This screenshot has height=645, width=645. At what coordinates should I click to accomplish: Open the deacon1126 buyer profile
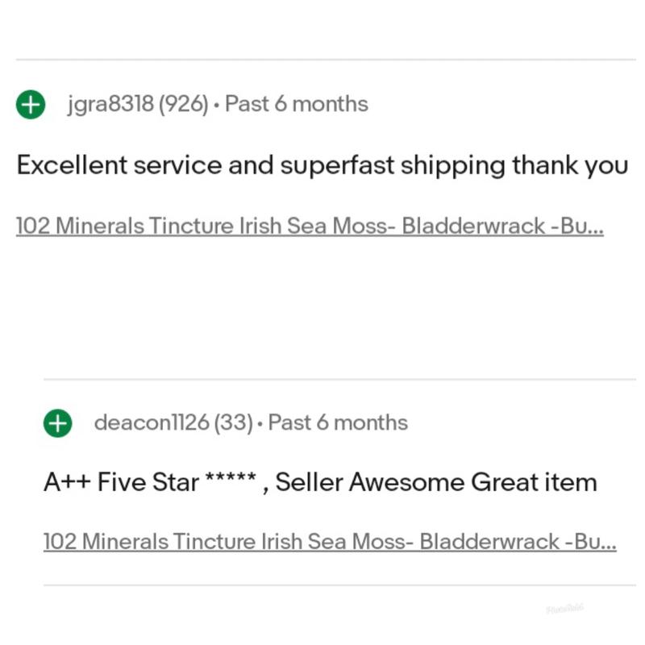[152, 422]
